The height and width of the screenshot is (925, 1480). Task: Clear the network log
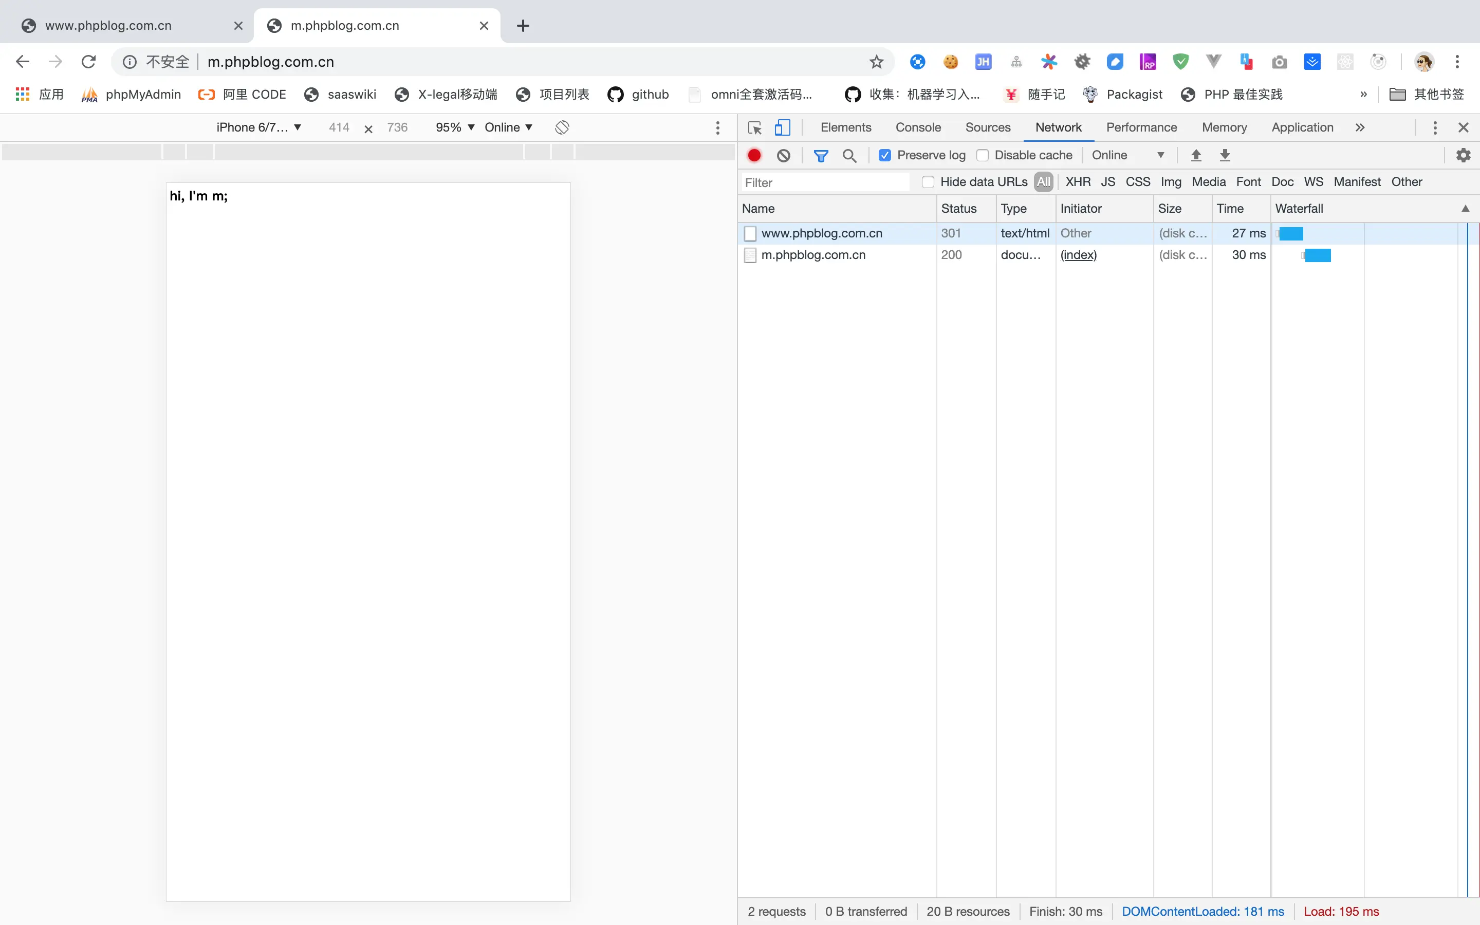783,155
